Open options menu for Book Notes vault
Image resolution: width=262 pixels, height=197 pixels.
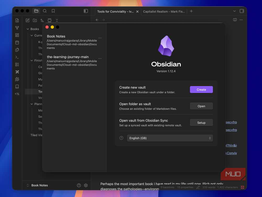(x=100, y=38)
